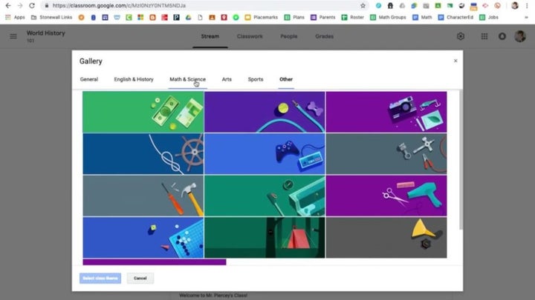Open the Sports gallery tab
535x300 pixels.
tap(256, 79)
